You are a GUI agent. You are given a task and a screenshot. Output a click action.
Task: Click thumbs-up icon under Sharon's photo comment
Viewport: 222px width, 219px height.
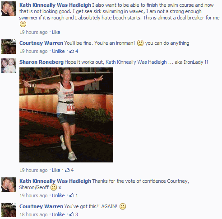67,170
